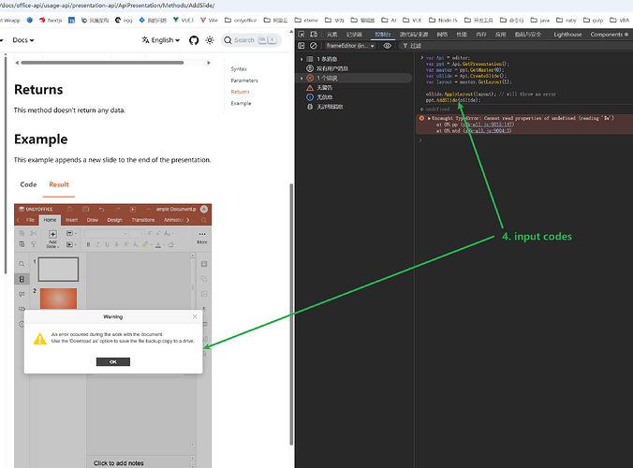Click DevTools inspect element icon
The image size is (633, 468).
click(x=302, y=35)
